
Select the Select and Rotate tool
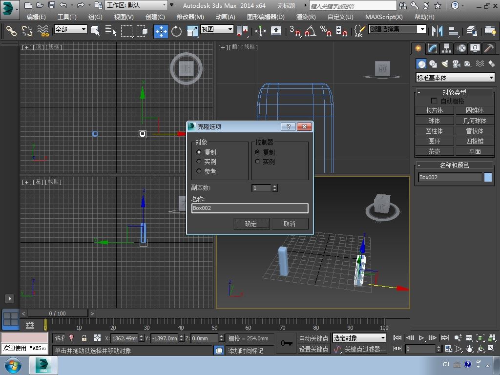176,31
